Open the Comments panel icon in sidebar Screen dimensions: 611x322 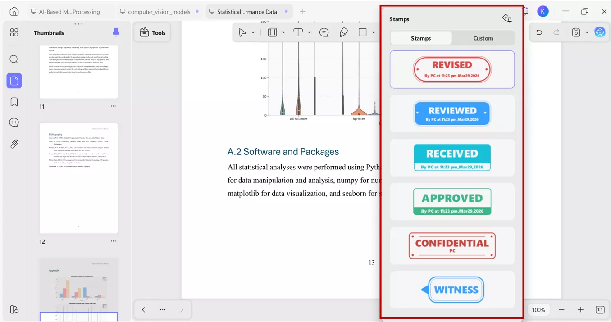click(14, 122)
